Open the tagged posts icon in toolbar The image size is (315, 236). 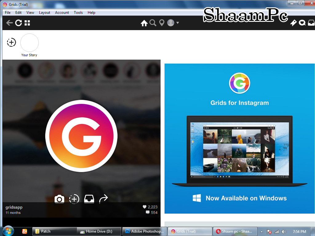(x=293, y=23)
